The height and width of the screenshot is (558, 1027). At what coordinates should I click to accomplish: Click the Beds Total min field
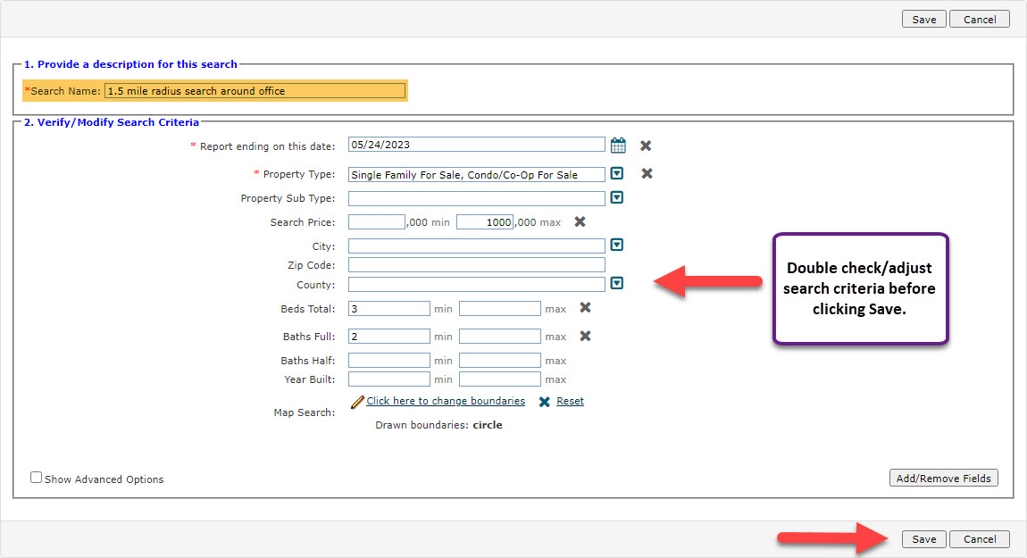[389, 309]
